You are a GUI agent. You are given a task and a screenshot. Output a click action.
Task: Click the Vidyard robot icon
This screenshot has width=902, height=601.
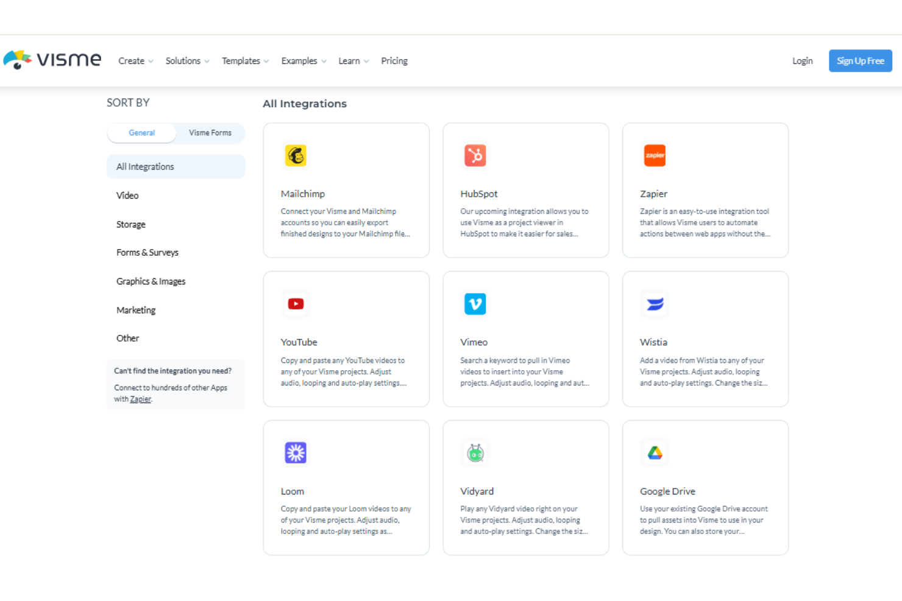475,452
